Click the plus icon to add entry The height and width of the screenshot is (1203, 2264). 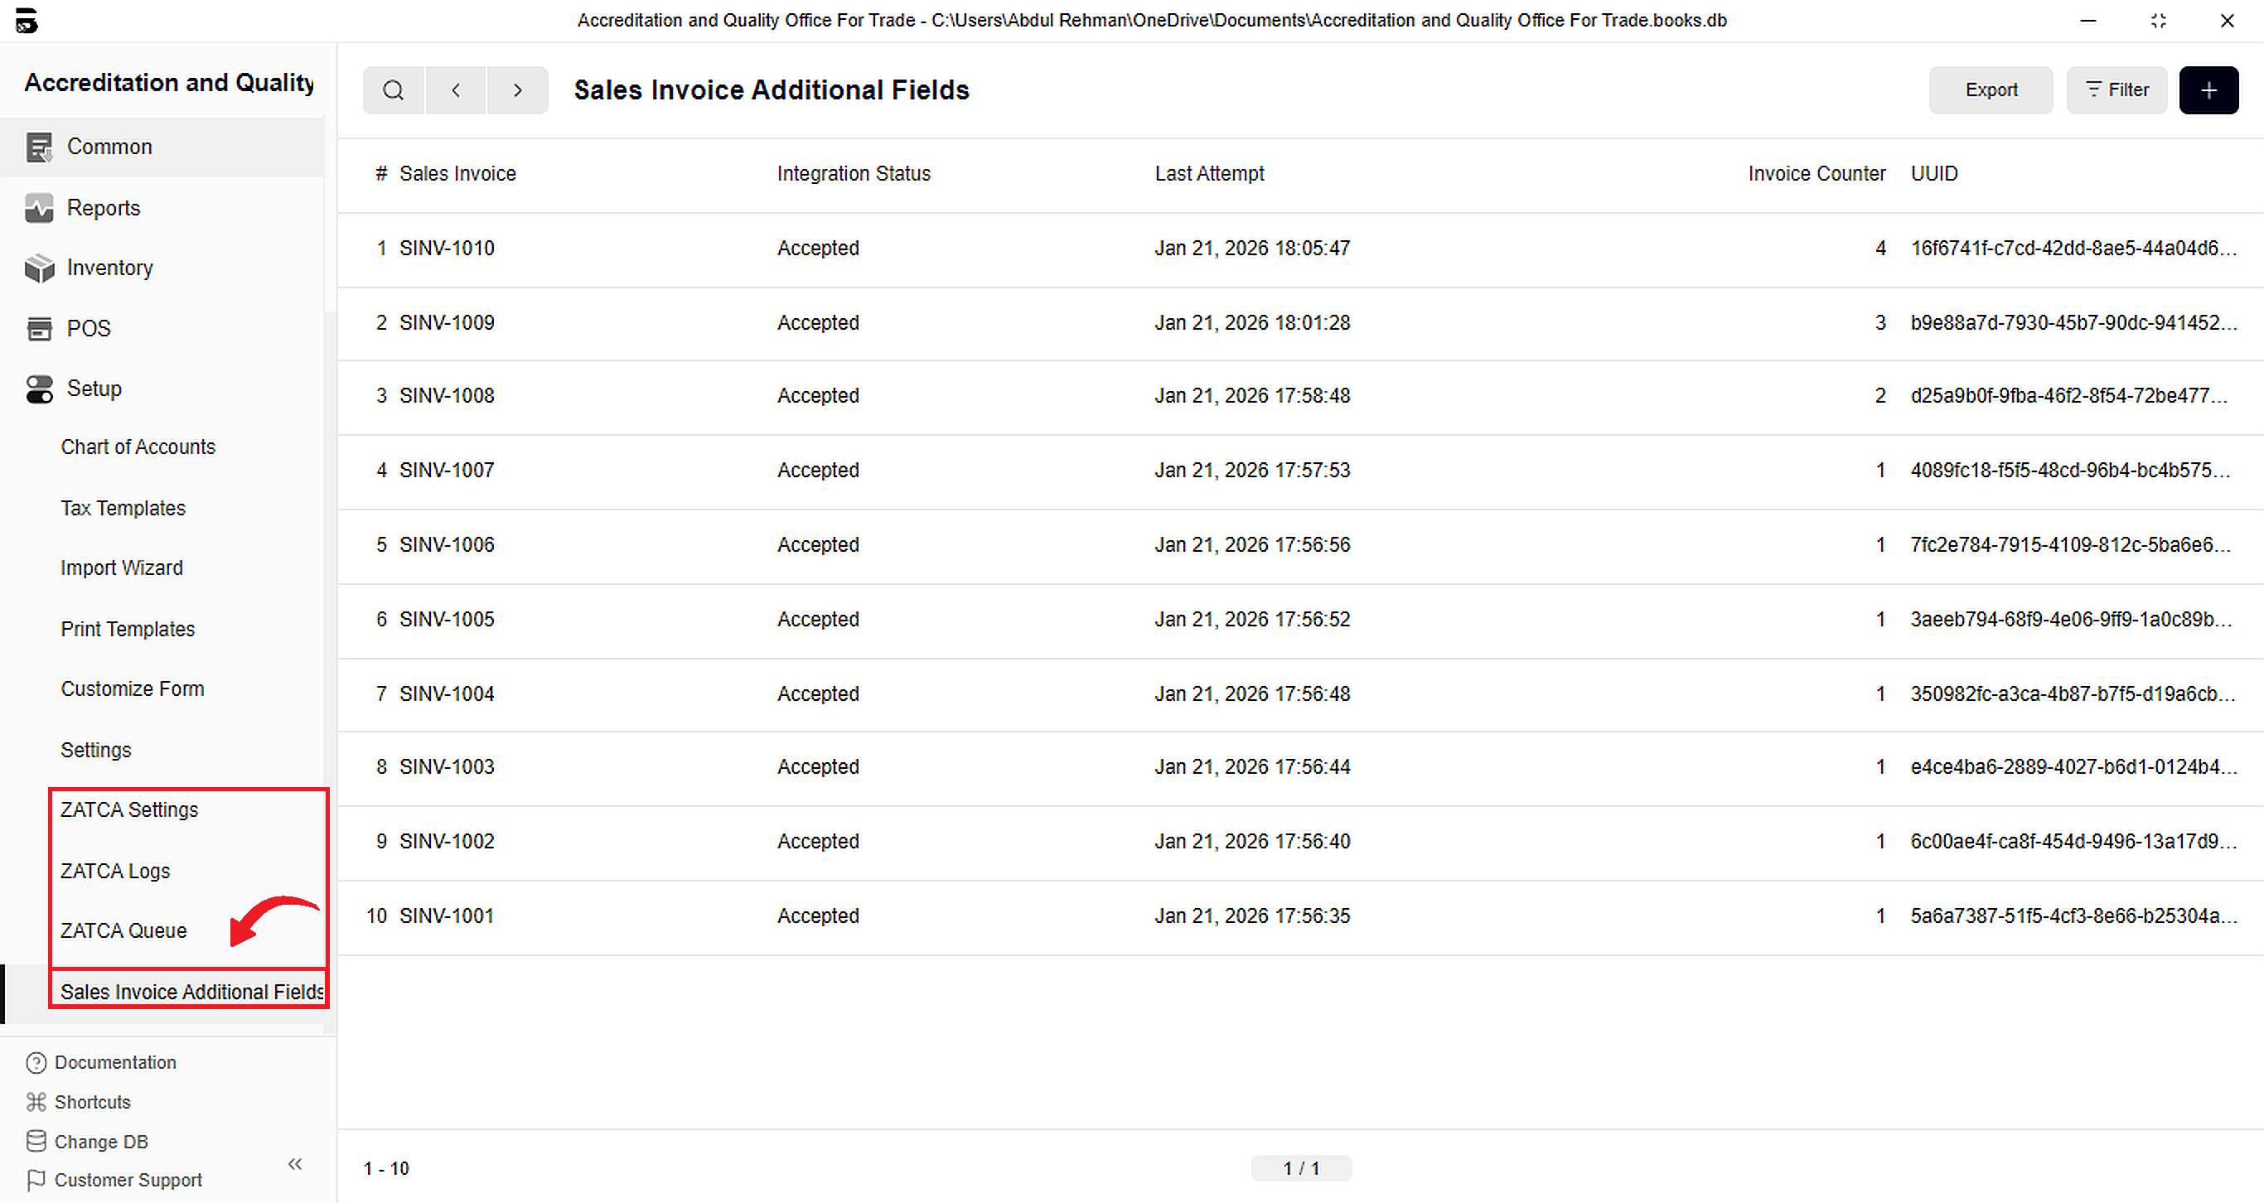2208,89
